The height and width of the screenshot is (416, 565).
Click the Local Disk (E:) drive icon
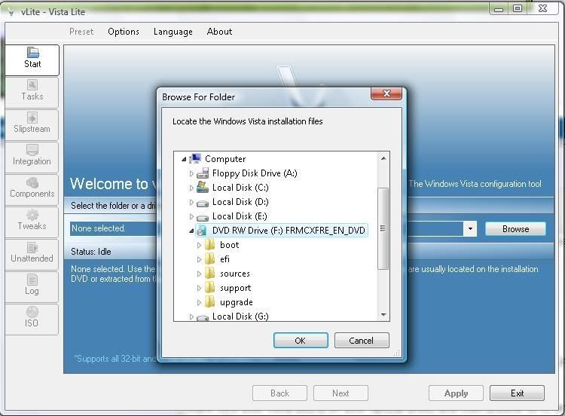point(203,217)
